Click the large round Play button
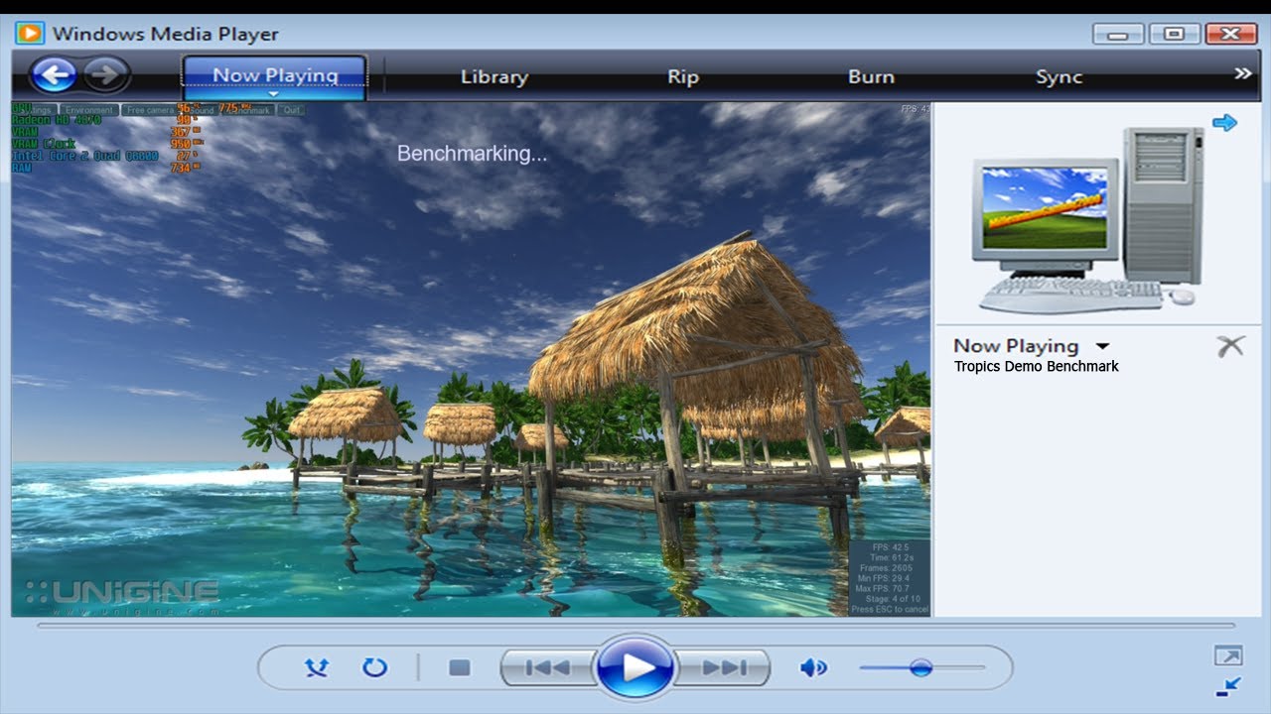The height and width of the screenshot is (714, 1271). [x=635, y=667]
